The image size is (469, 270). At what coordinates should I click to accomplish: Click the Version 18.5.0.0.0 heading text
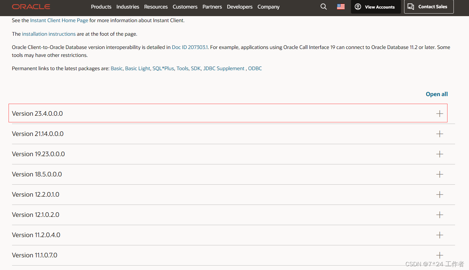click(x=37, y=174)
